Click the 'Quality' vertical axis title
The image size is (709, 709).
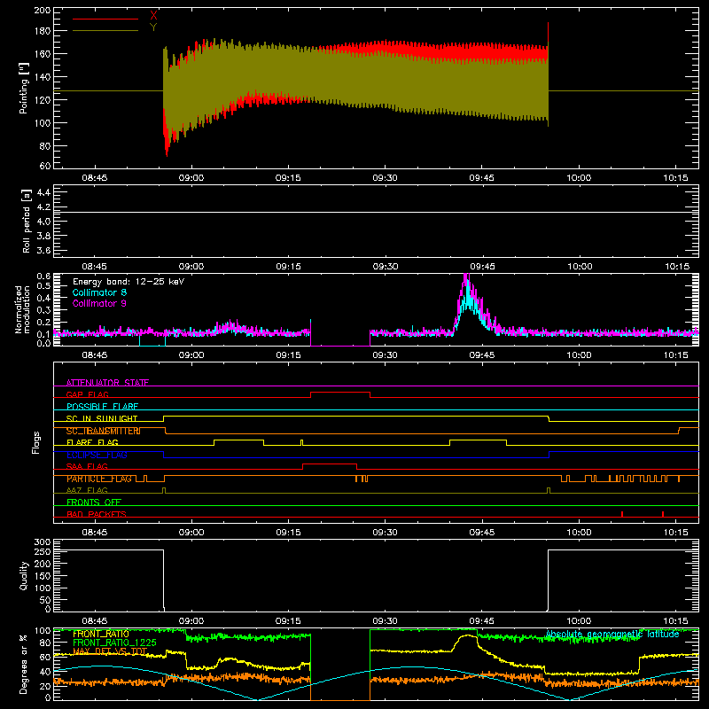[x=24, y=575]
